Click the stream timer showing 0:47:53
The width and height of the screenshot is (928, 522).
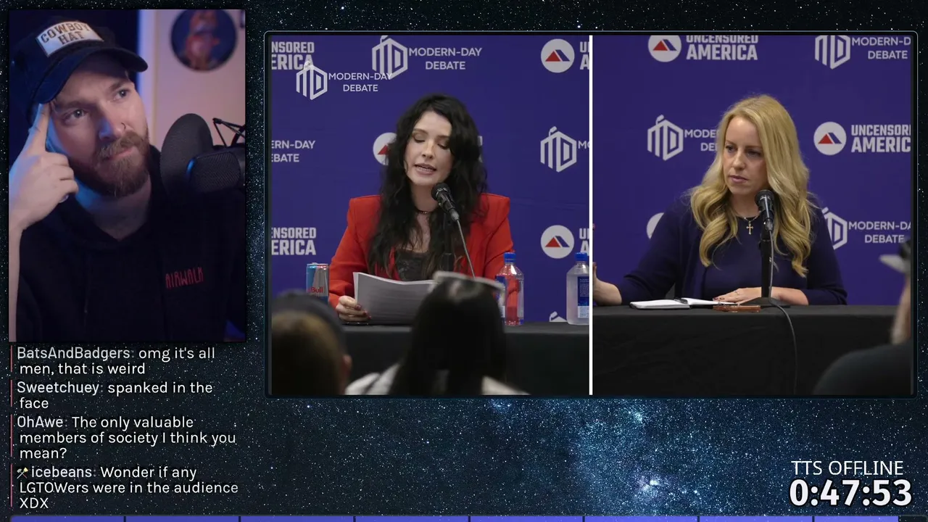pyautogui.click(x=850, y=494)
